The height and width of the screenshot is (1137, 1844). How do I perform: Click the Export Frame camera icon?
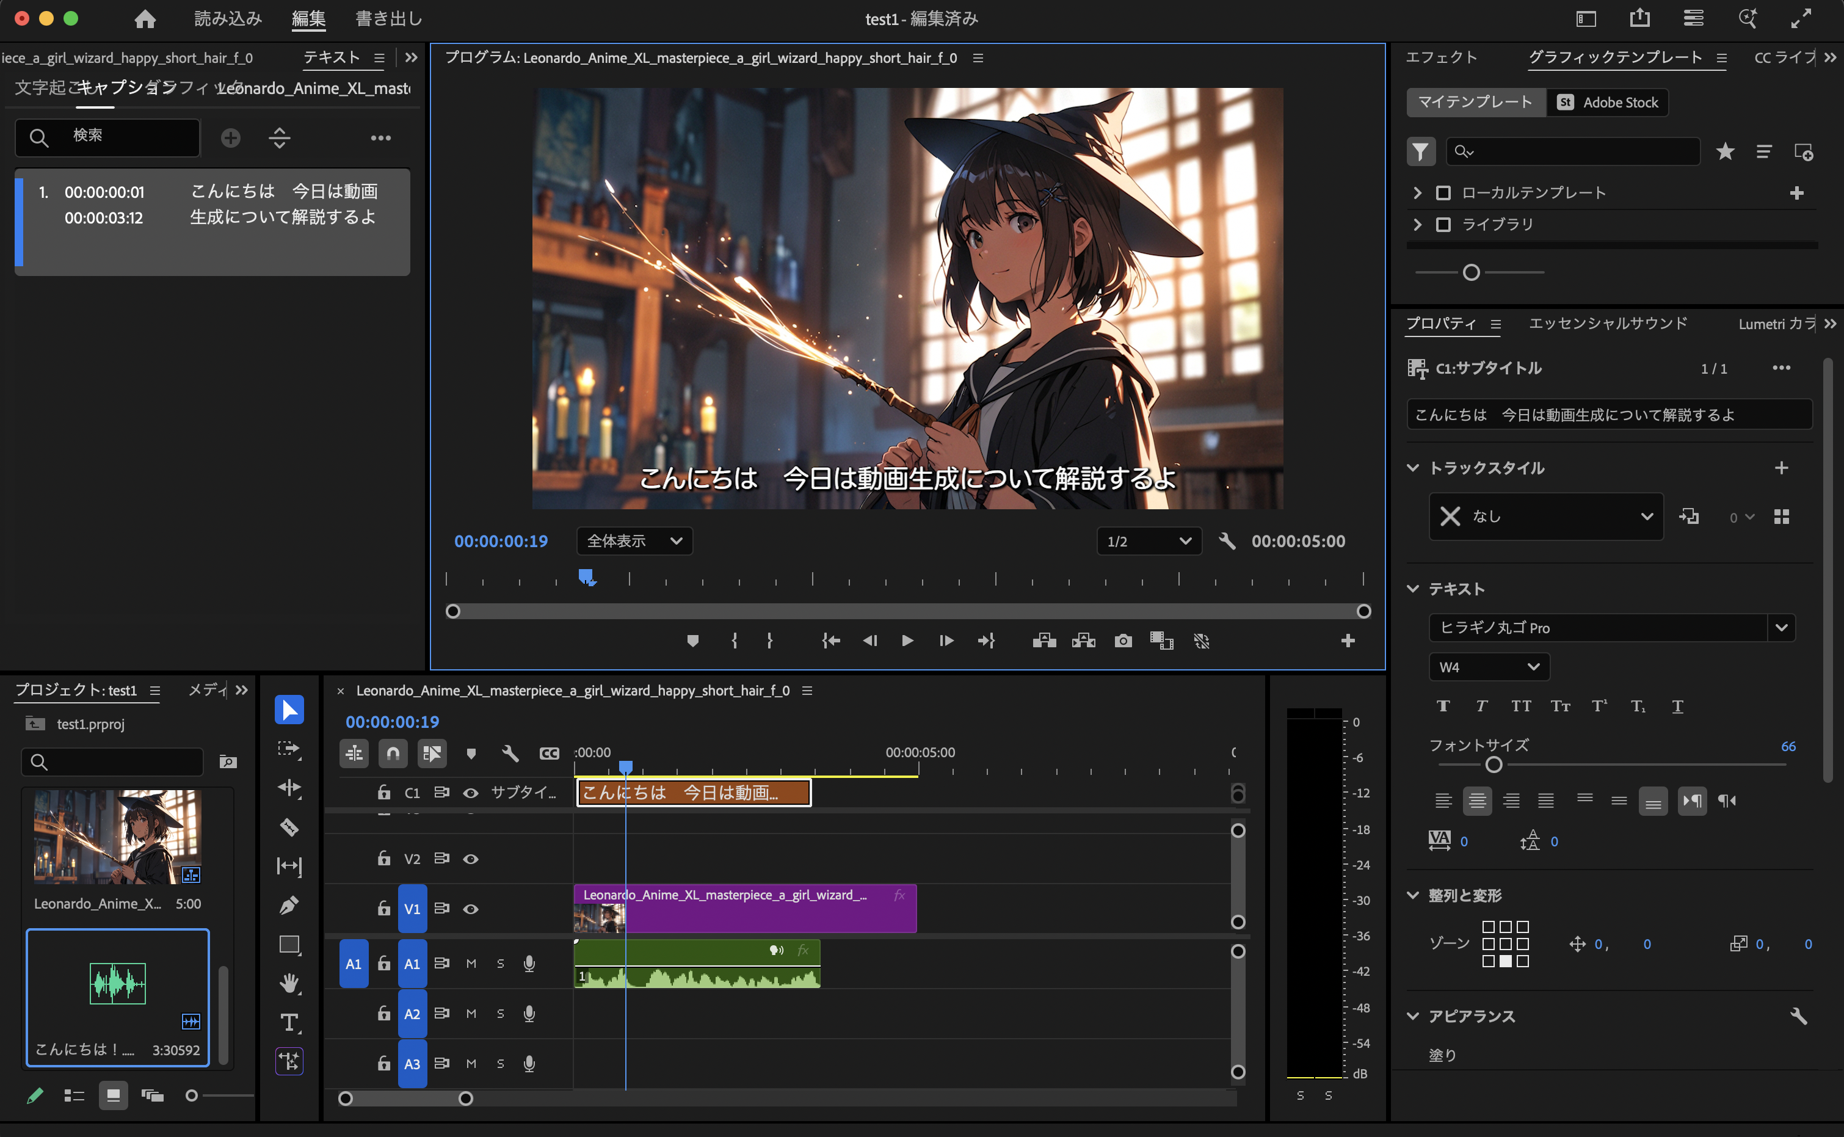coord(1123,641)
